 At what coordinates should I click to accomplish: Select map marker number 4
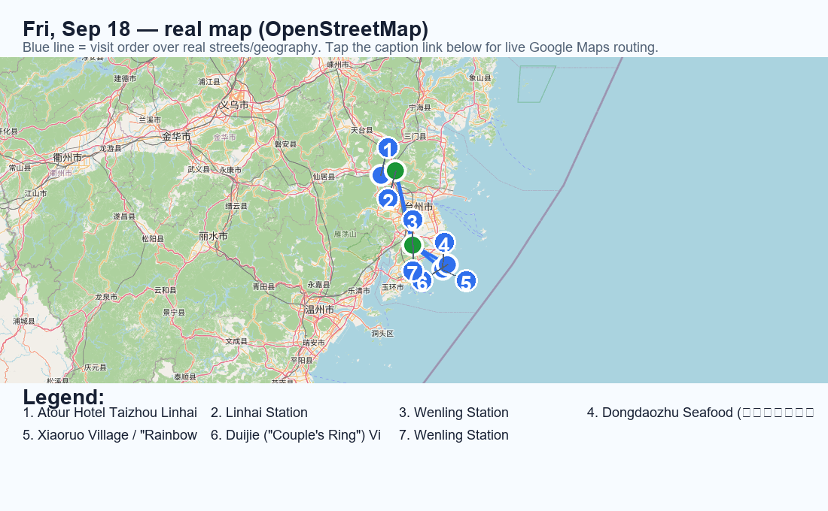[x=444, y=243]
